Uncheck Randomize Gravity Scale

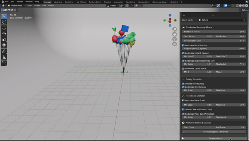coord(183,87)
